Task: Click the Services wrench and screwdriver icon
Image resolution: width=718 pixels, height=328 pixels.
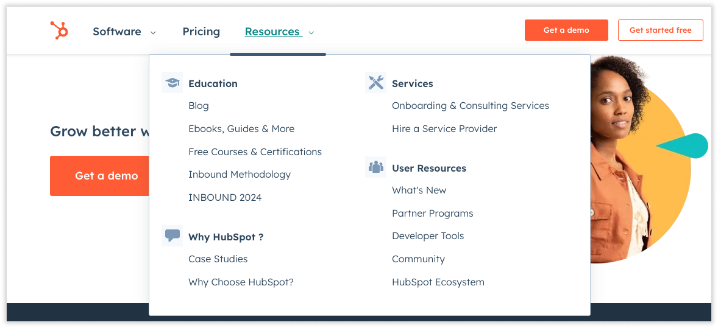Action: (x=376, y=83)
